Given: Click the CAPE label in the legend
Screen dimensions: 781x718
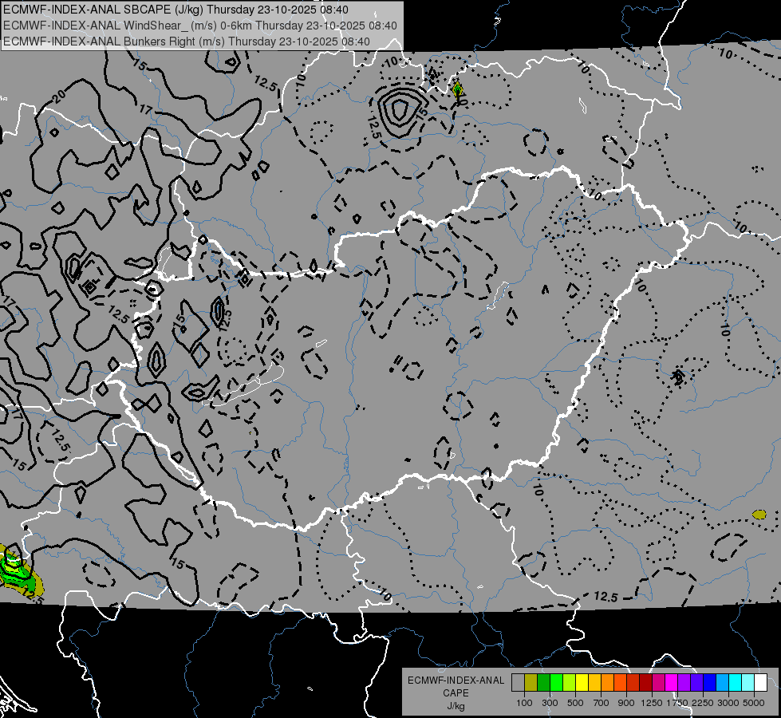Looking at the screenshot, I should (456, 693).
